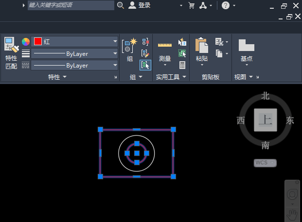Expand the 实用工具 panel title arrow
302x222 pixels.
click(184, 77)
